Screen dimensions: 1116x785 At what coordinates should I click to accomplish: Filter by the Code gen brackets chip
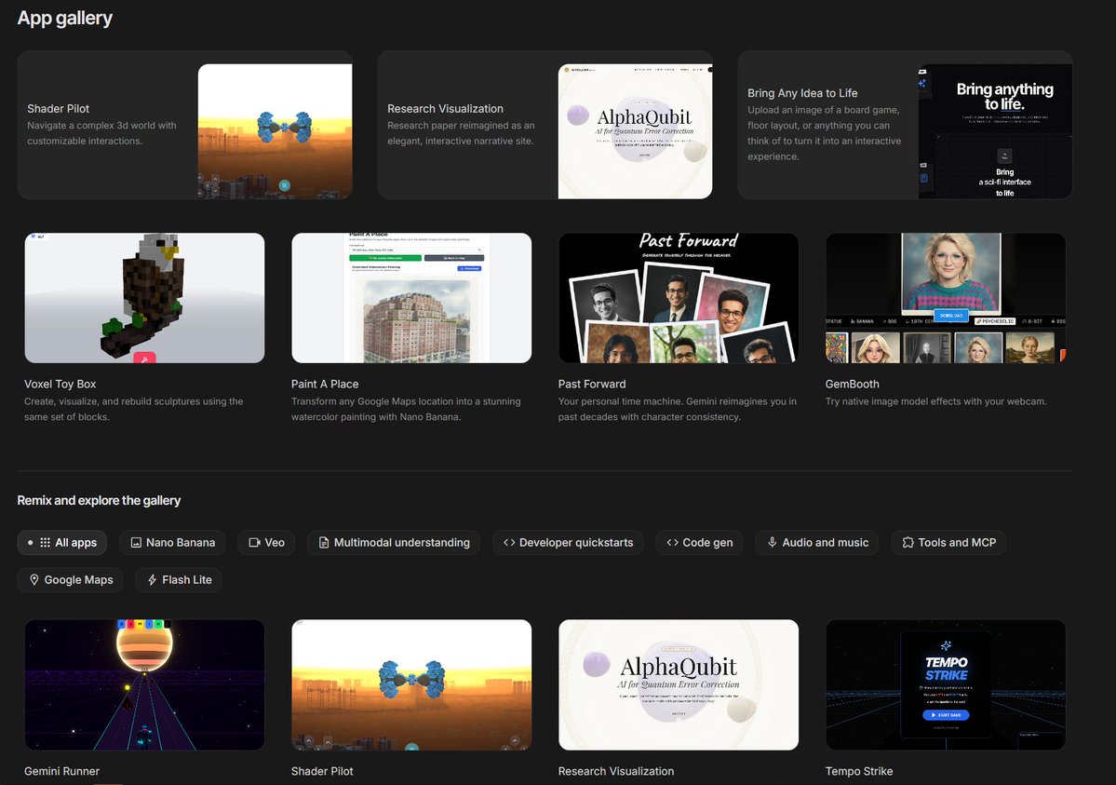click(x=699, y=542)
